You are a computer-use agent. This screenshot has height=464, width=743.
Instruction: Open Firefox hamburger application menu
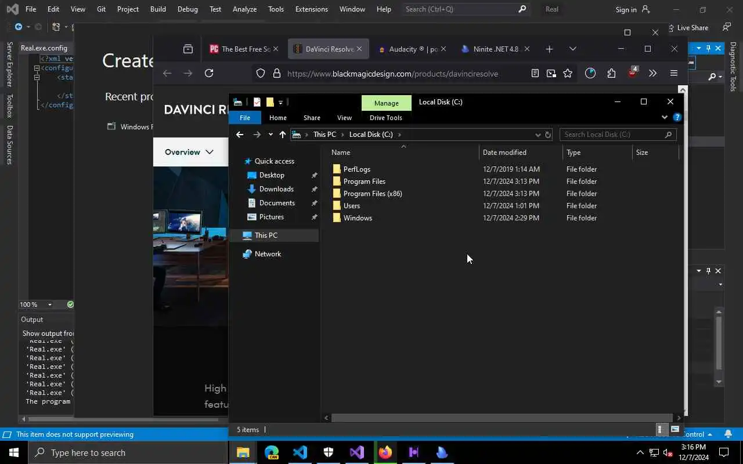point(674,74)
